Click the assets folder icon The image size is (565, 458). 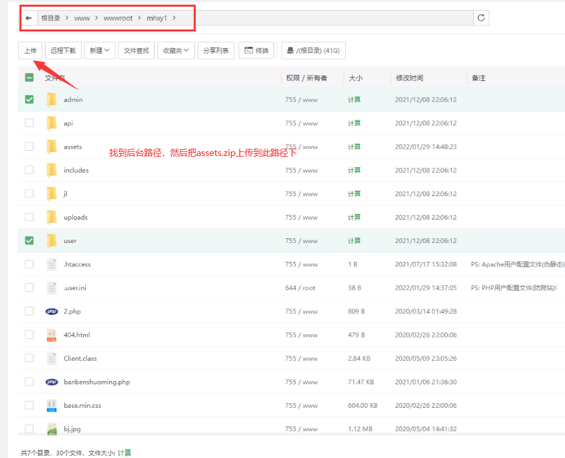coord(52,147)
